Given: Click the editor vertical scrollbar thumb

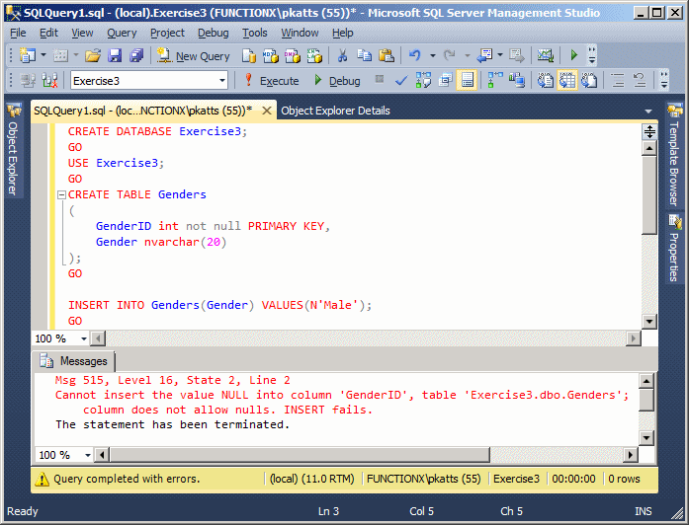Looking at the screenshot, I should point(649,195).
